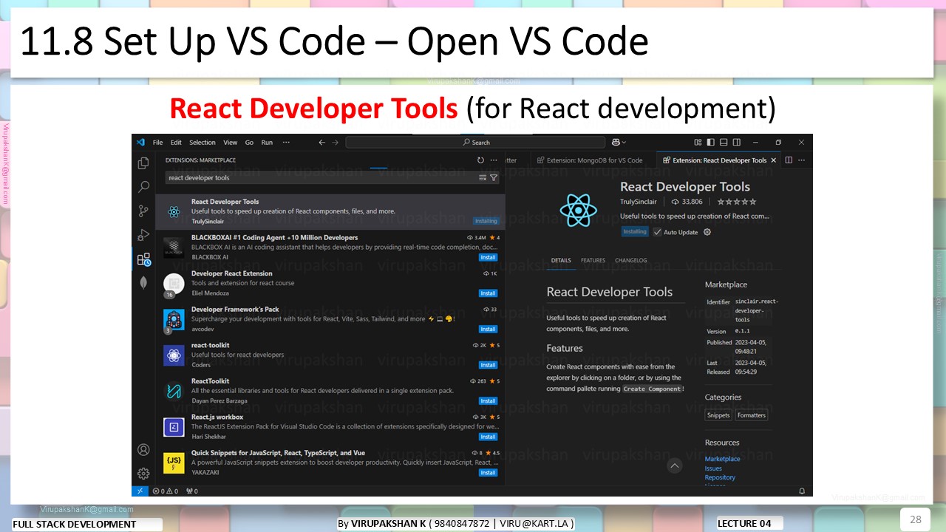The image size is (946, 532).
Task: Open the Marketplace resource link
Action: 722,459
